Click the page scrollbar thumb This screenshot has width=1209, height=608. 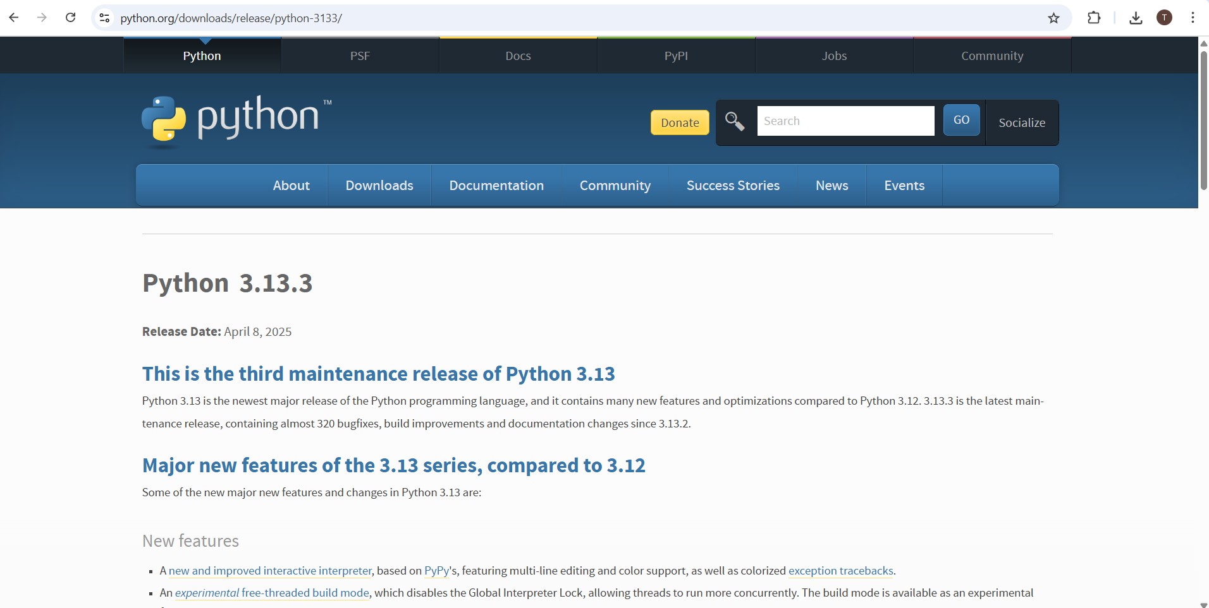1203,120
